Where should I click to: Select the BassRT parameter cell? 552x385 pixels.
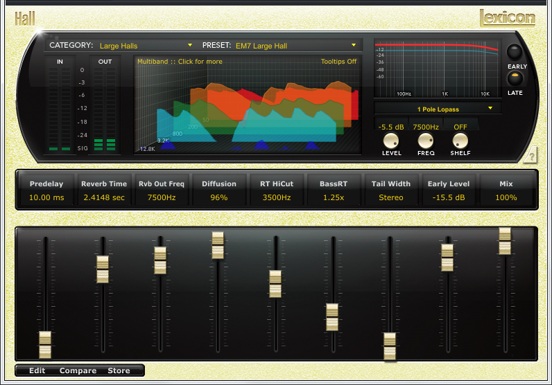coord(334,190)
